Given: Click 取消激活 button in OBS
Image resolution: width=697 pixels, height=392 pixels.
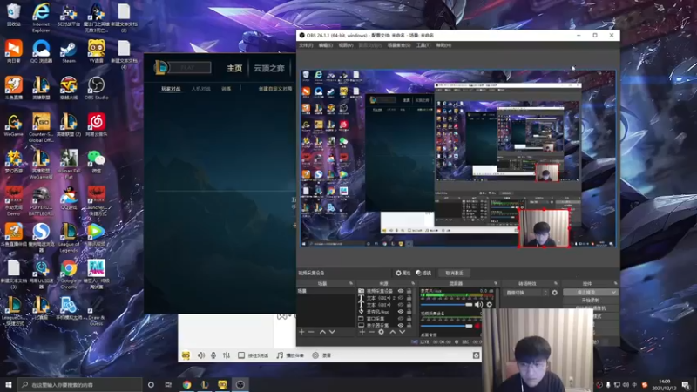Looking at the screenshot, I should (x=454, y=273).
